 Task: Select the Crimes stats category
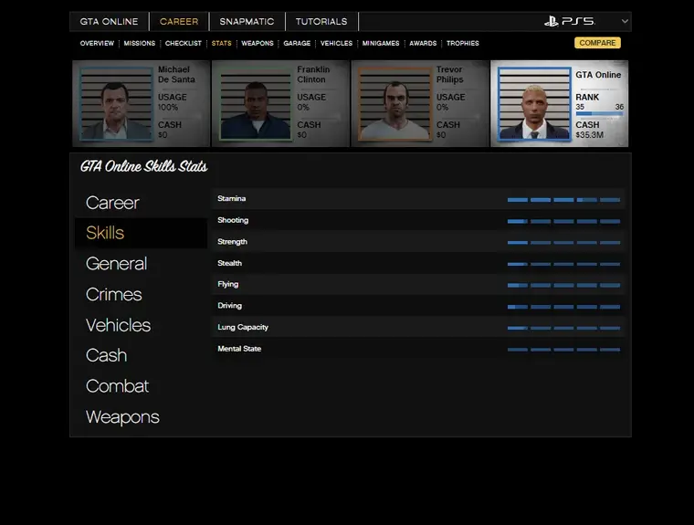point(113,294)
